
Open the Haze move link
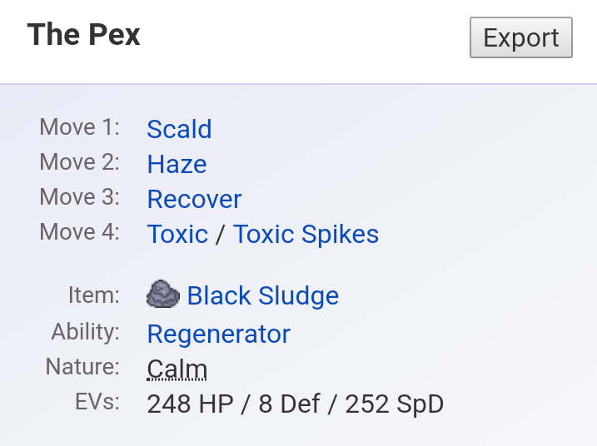click(177, 164)
